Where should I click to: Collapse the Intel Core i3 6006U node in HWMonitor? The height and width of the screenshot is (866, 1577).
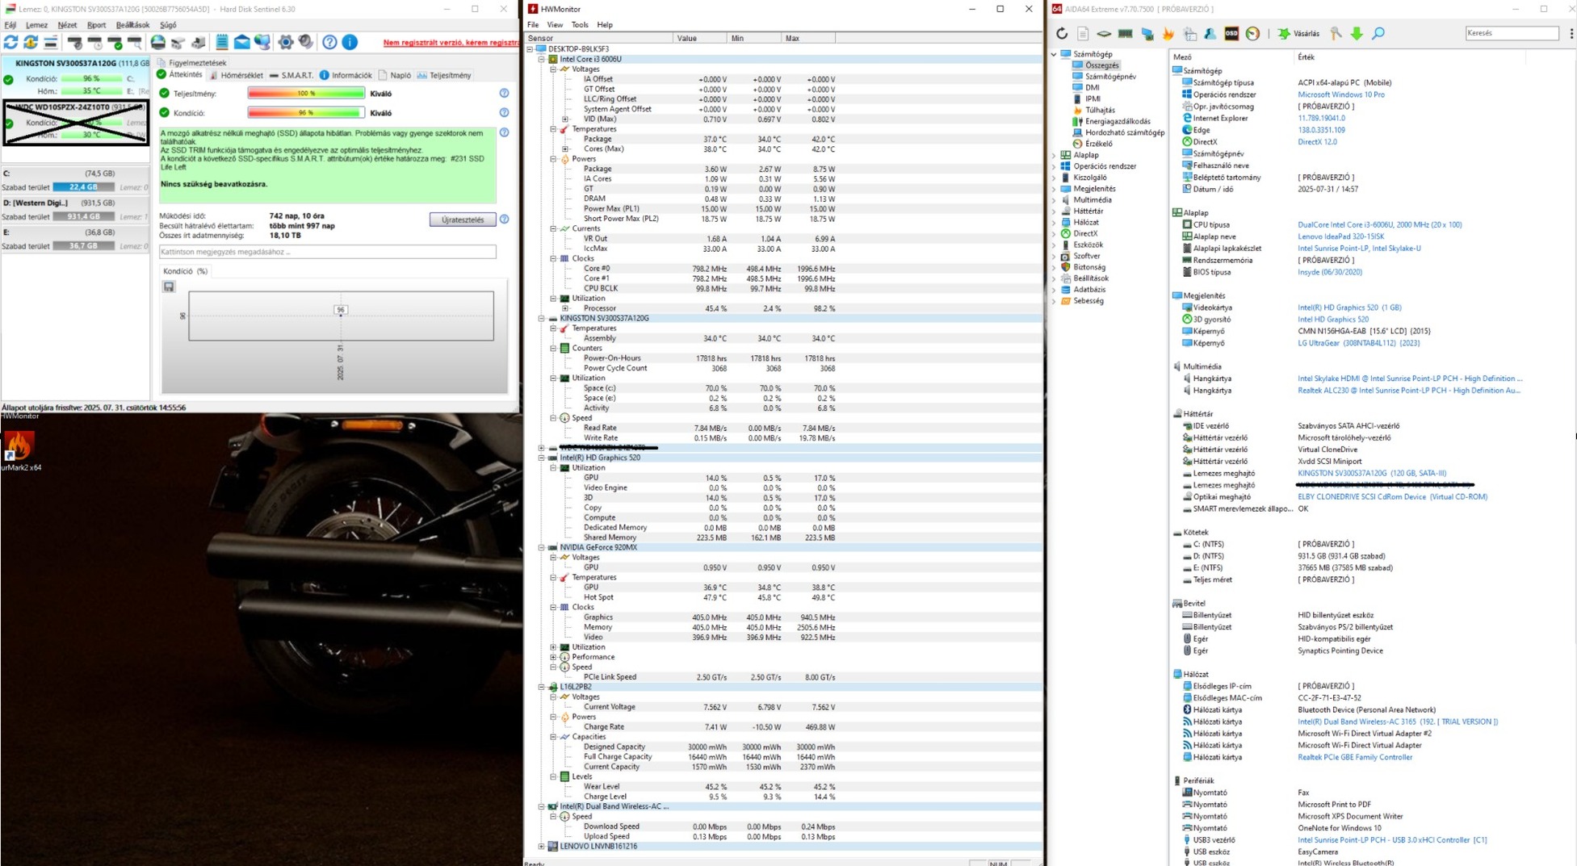point(542,59)
